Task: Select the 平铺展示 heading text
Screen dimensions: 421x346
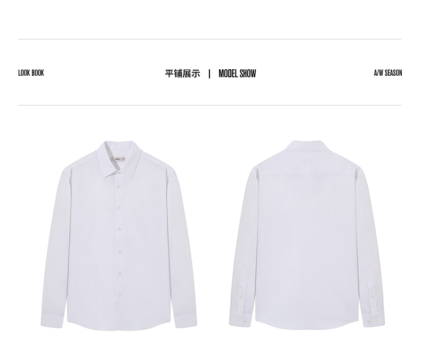Action: (183, 74)
